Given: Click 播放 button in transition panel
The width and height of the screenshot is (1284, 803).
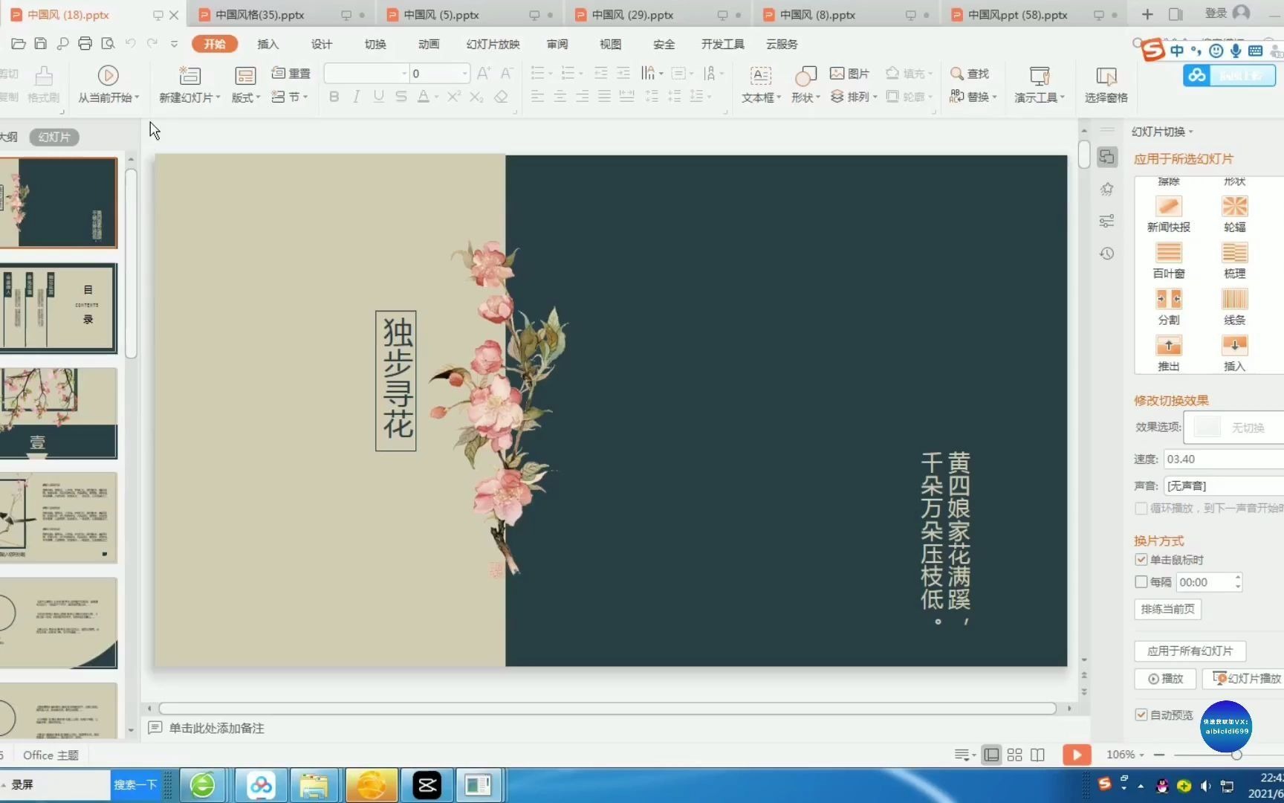Looking at the screenshot, I should click(1165, 678).
